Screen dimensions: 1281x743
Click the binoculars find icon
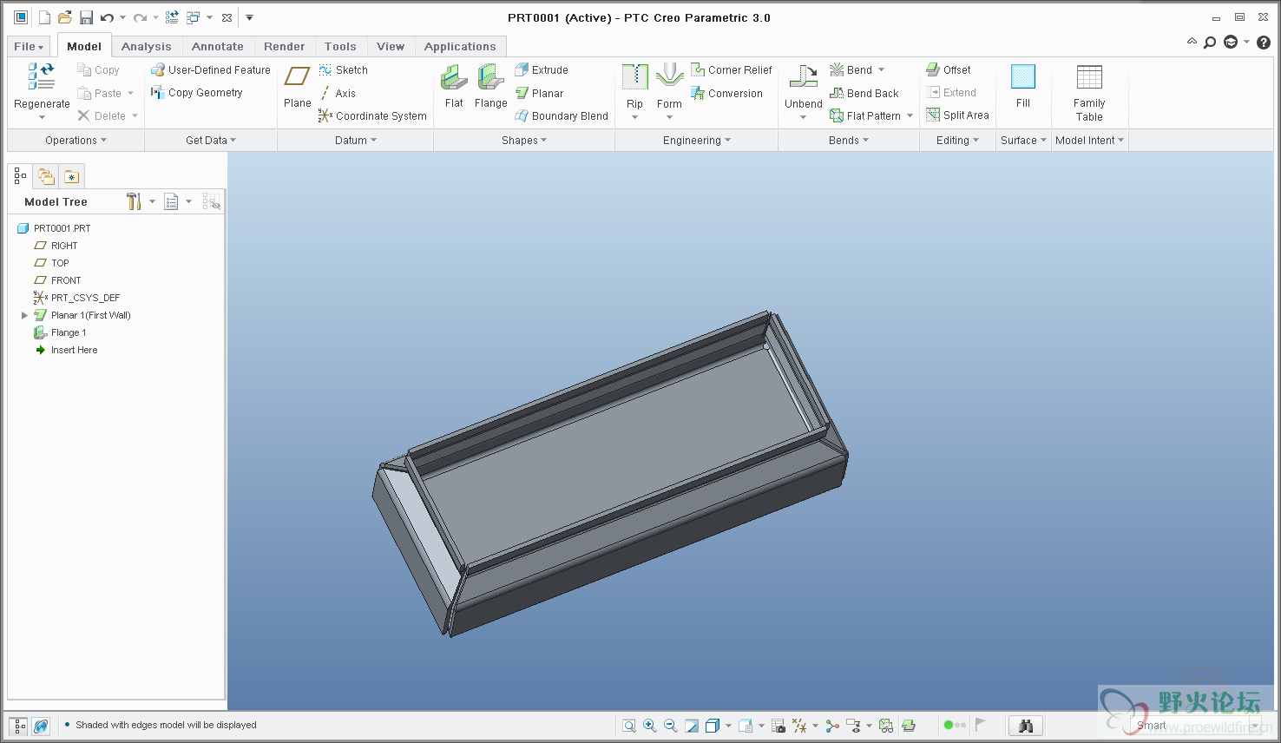1026,726
